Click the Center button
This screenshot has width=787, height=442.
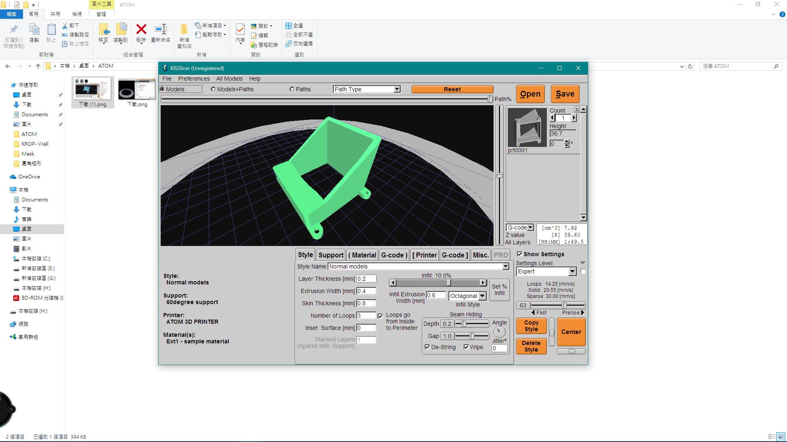[x=571, y=332]
